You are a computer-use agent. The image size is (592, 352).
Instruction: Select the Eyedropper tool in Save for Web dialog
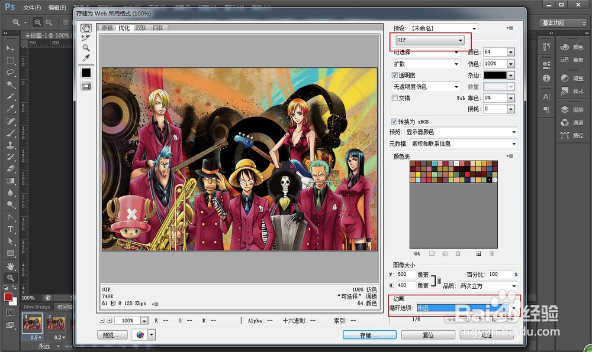click(x=86, y=58)
